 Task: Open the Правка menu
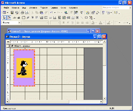[x=16, y=8]
